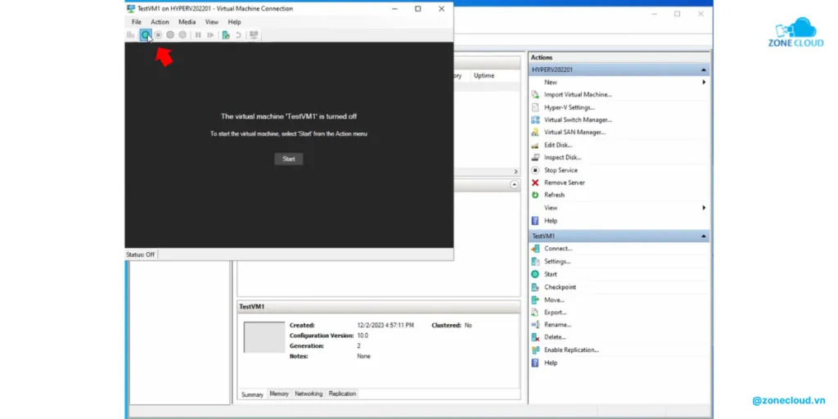Click the server Help icon above TestVM1
This screenshot has width=838, height=419.
click(x=535, y=221)
